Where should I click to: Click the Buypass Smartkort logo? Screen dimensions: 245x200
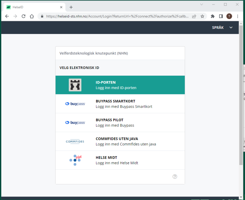click(75, 104)
